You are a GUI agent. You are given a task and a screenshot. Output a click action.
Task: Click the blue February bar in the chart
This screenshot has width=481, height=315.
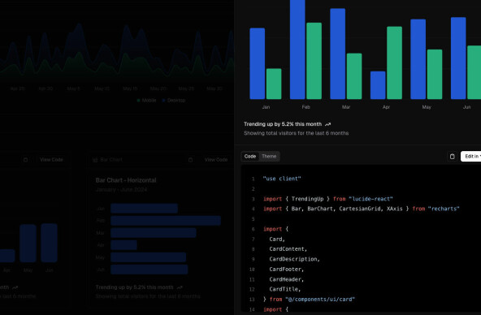pos(297,50)
